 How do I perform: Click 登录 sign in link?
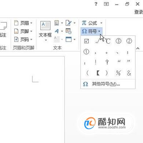pos(139,12)
